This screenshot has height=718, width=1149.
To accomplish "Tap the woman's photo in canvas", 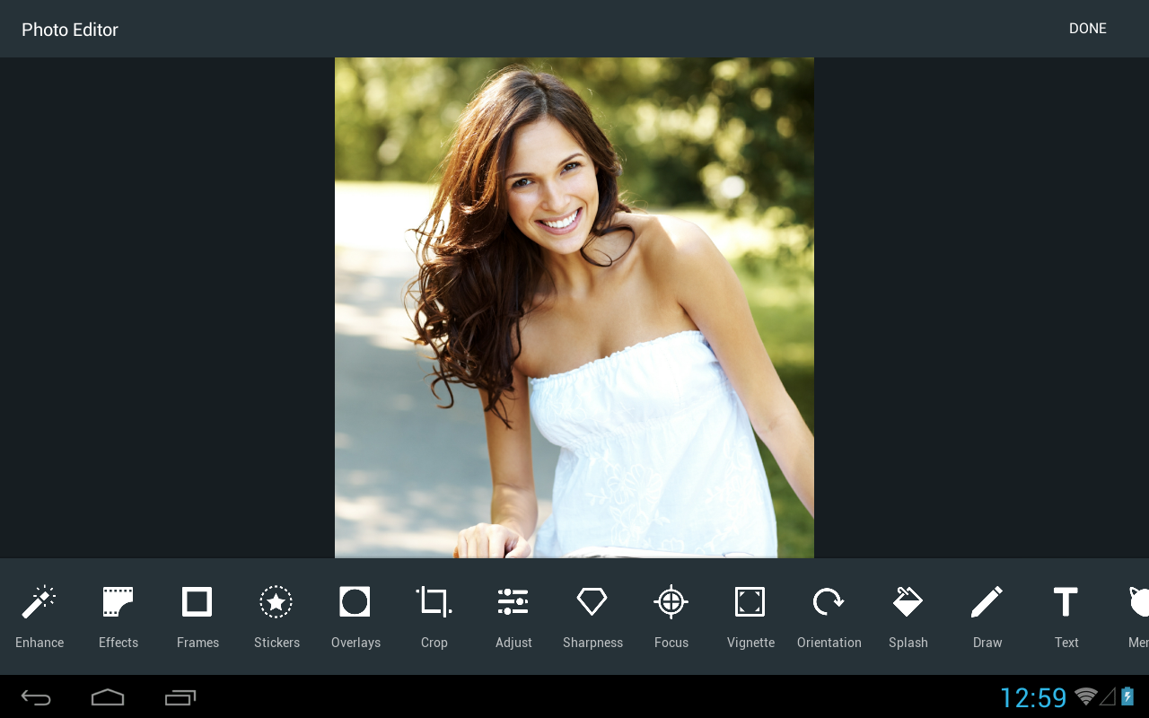I will 574,307.
